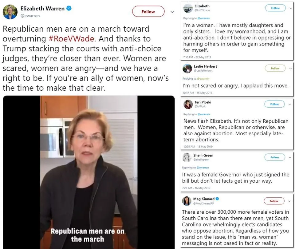Click the @ewarren handle under Elizabeth Warren
This screenshot has width=295, height=249.
click(30, 16)
